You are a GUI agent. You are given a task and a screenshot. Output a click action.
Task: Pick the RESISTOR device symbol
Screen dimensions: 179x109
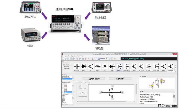pos(98,67)
